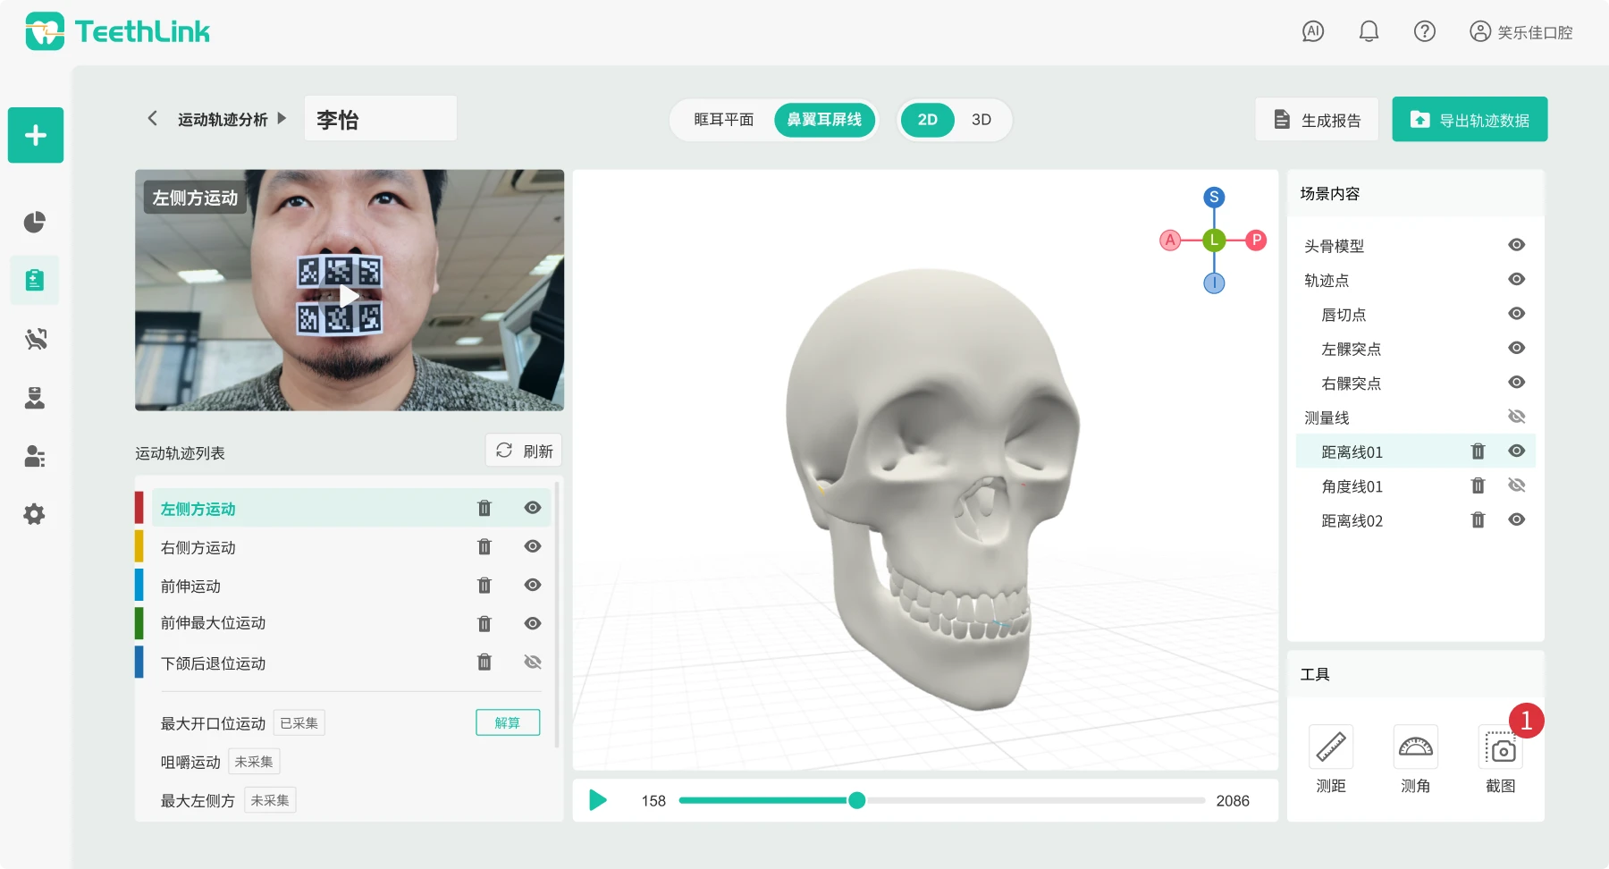
Task: Click the 解算 button for 最大开口位运动
Action: (508, 722)
